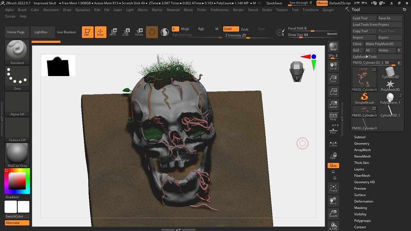This screenshot has width=411, height=231.
Task: Open the Standard brush picker
Action: [x=17, y=52]
